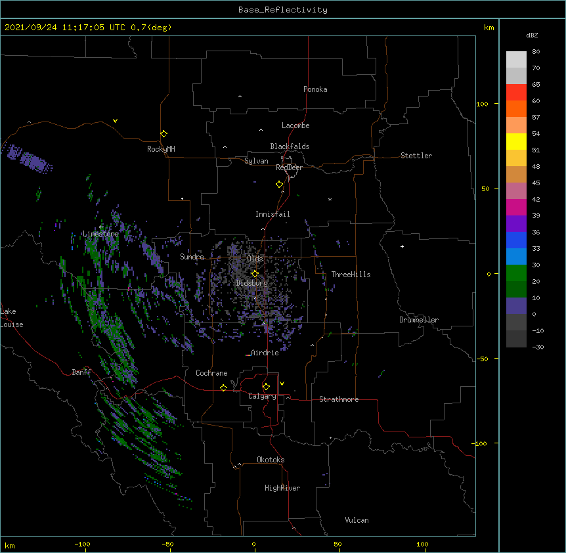
Task: Click the Sundre town label
Action: pyautogui.click(x=192, y=257)
